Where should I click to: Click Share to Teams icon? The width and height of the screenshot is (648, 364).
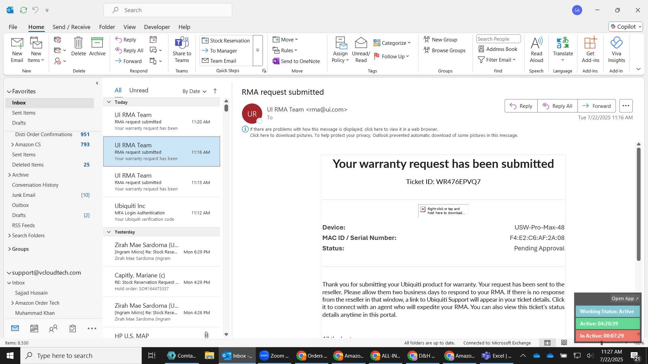pyautogui.click(x=182, y=50)
